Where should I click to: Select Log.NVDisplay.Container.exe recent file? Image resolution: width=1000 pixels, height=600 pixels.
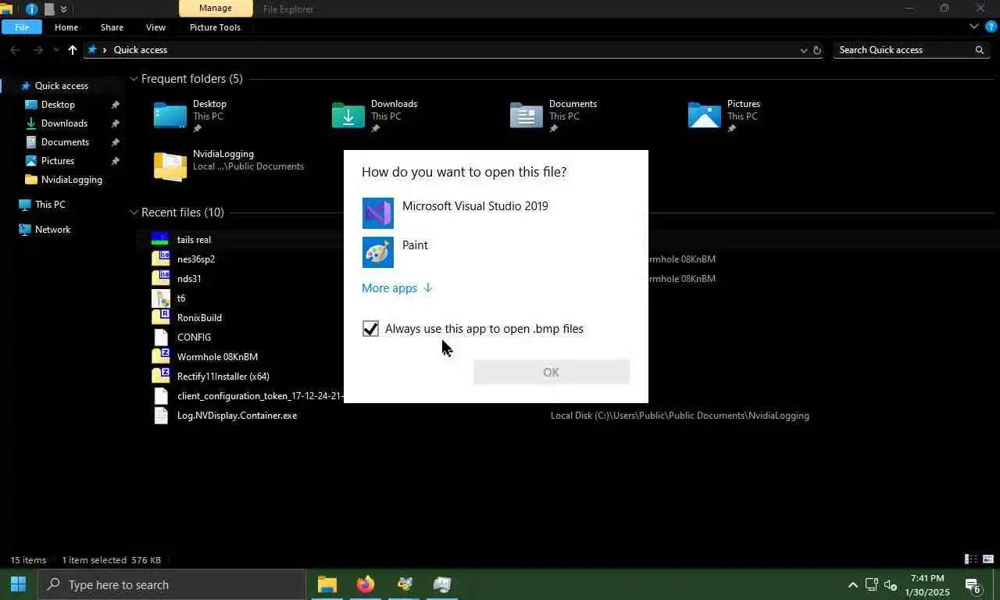pos(237,416)
